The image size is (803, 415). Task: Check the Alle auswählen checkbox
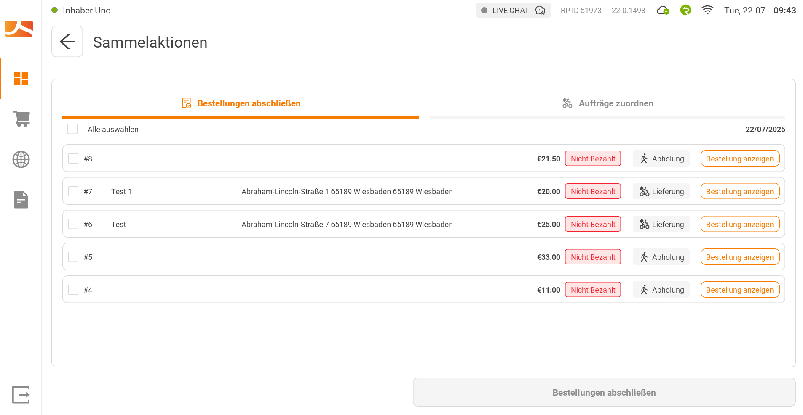tap(72, 129)
